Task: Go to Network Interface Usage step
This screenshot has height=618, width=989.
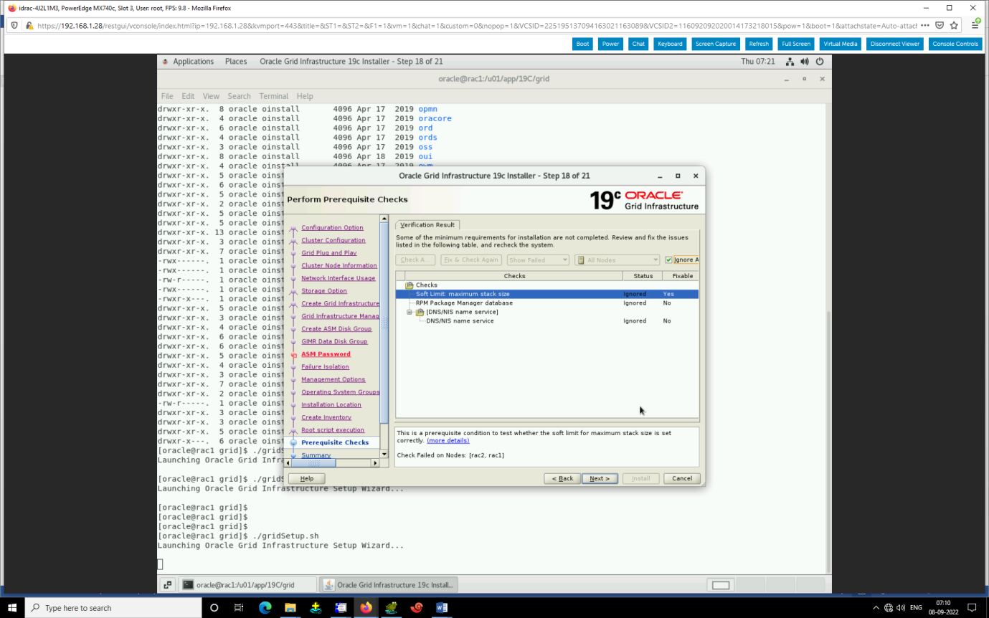Action: coord(339,278)
